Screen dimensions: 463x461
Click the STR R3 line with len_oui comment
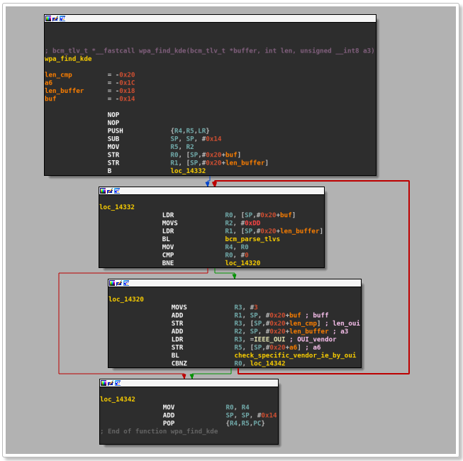coord(266,323)
